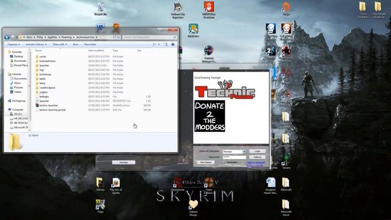The image size is (391, 220).
Task: Open the Change your view dropdown arrow
Action: pyautogui.click(x=159, y=45)
